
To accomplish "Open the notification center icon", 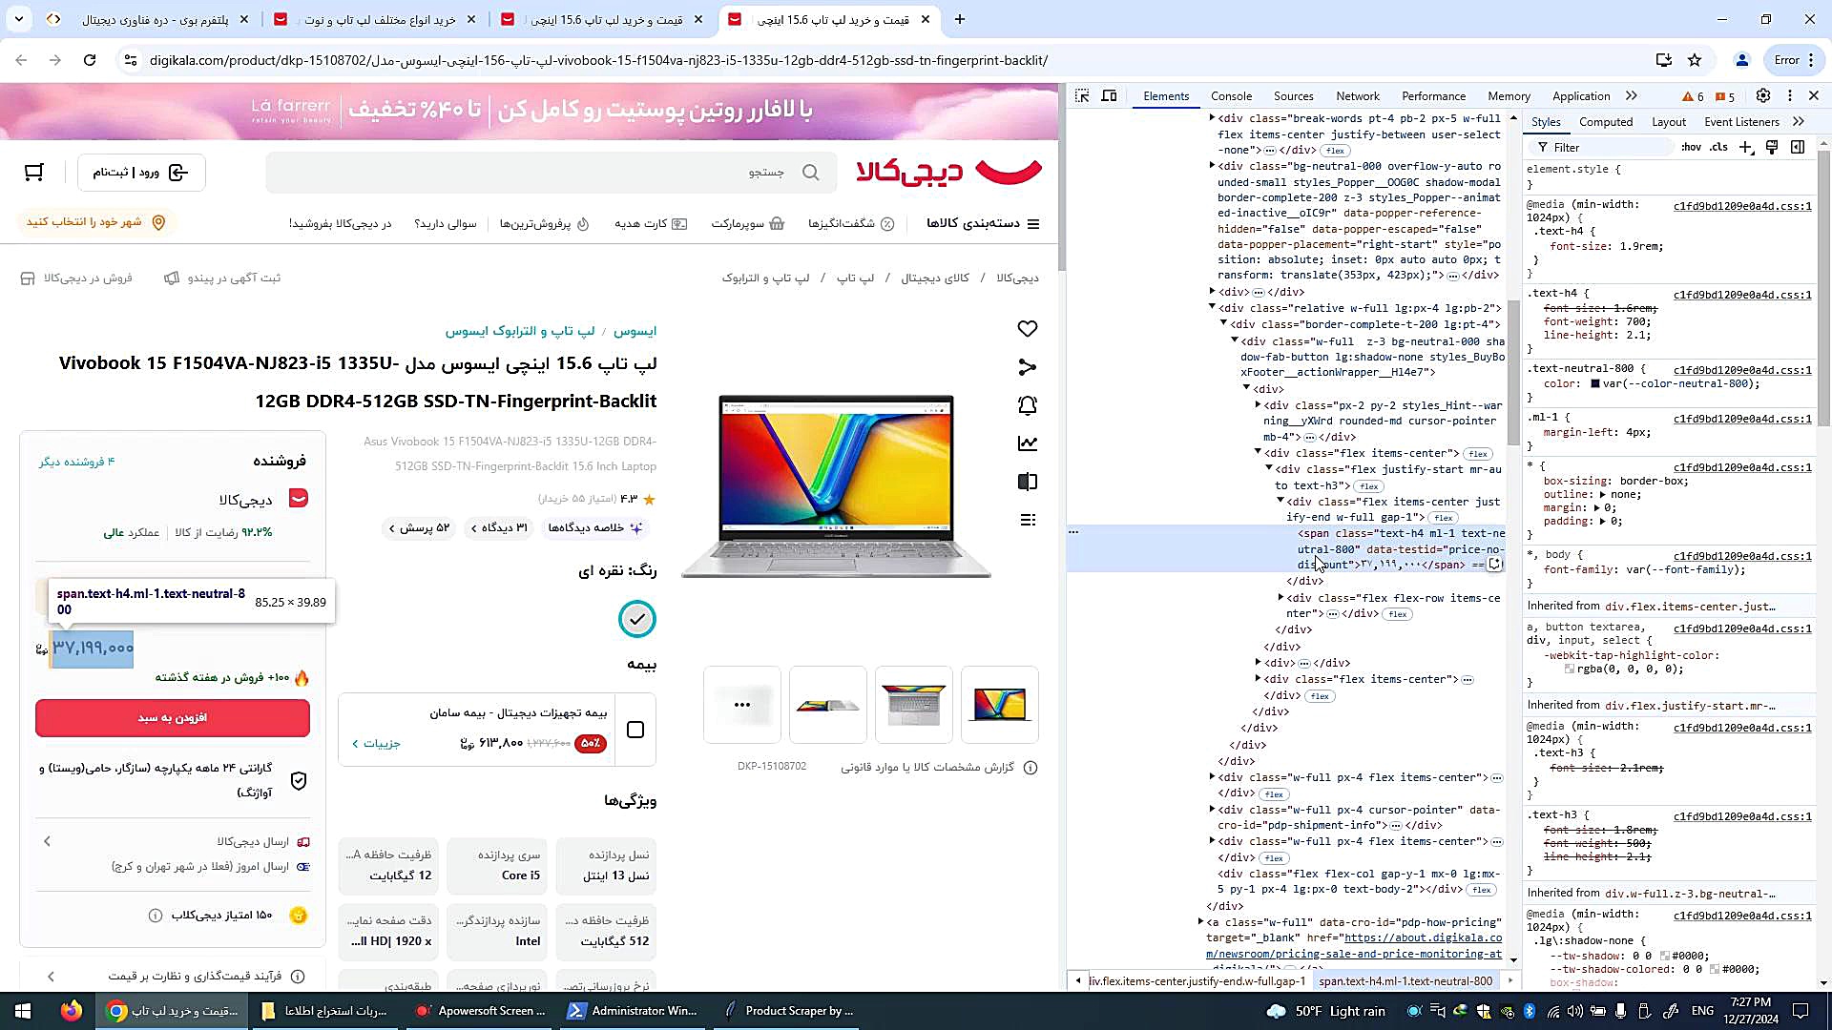I will point(1801,1011).
